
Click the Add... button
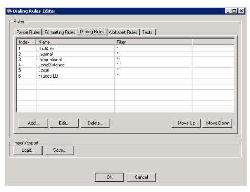pyautogui.click(x=33, y=123)
